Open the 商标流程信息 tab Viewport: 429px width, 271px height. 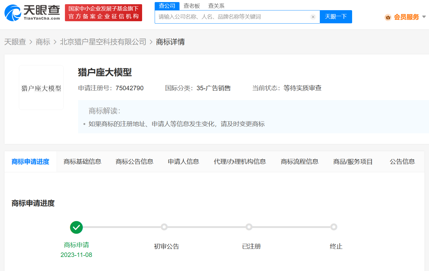(x=300, y=162)
